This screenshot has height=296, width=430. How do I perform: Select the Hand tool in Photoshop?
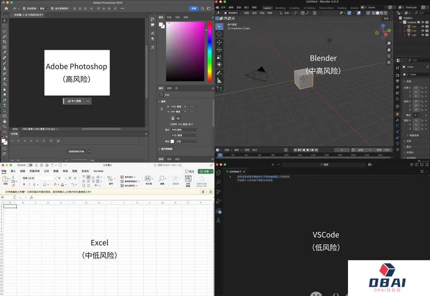[x=4, y=121]
